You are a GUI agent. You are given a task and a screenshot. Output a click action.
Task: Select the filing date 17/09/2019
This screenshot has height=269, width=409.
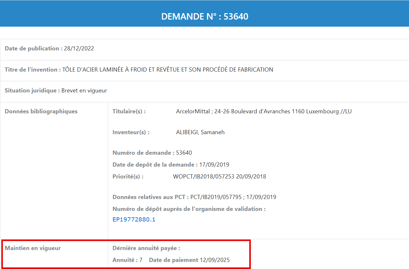coord(214,164)
